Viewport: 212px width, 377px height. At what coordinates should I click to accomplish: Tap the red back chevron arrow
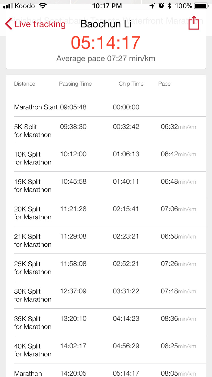pyautogui.click(x=8, y=24)
